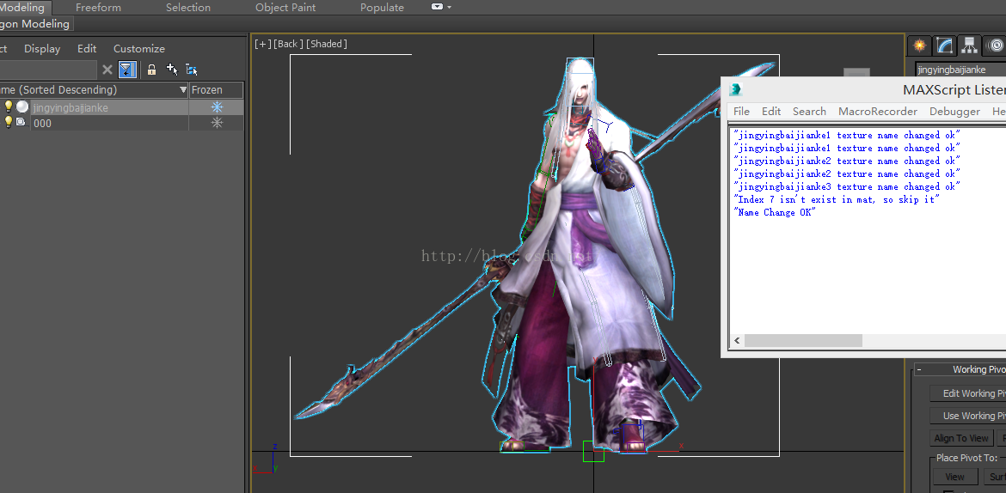Viewport: 1006px width, 493px height.
Task: Open the [Back] viewport view menu
Action: 287,44
